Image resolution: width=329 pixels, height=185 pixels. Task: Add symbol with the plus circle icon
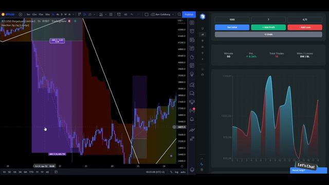click(21, 14)
